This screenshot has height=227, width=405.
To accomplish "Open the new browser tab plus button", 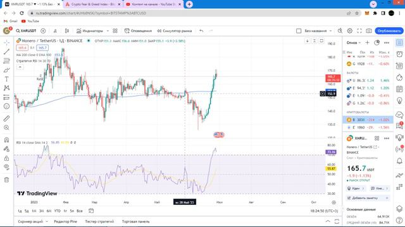I will coord(189,4).
